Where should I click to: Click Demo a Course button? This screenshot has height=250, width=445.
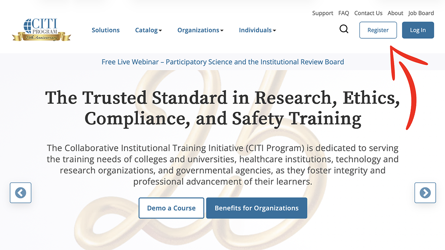pos(171,208)
